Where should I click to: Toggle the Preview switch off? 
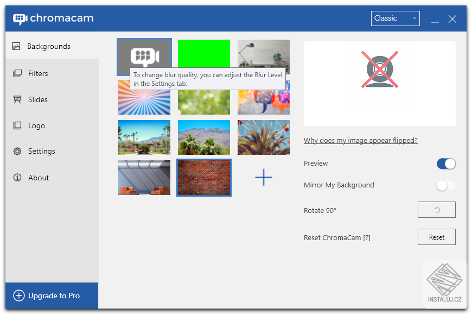(x=446, y=164)
